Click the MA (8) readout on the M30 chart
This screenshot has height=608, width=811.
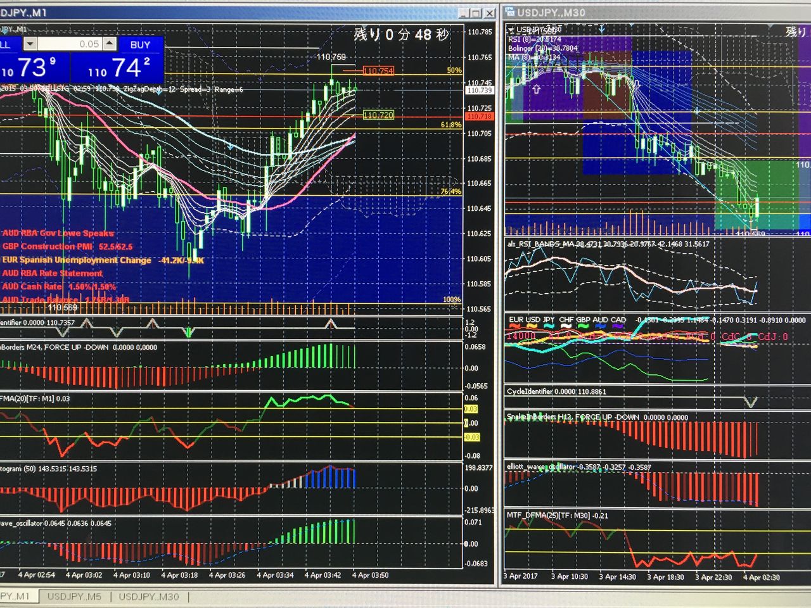click(534, 57)
